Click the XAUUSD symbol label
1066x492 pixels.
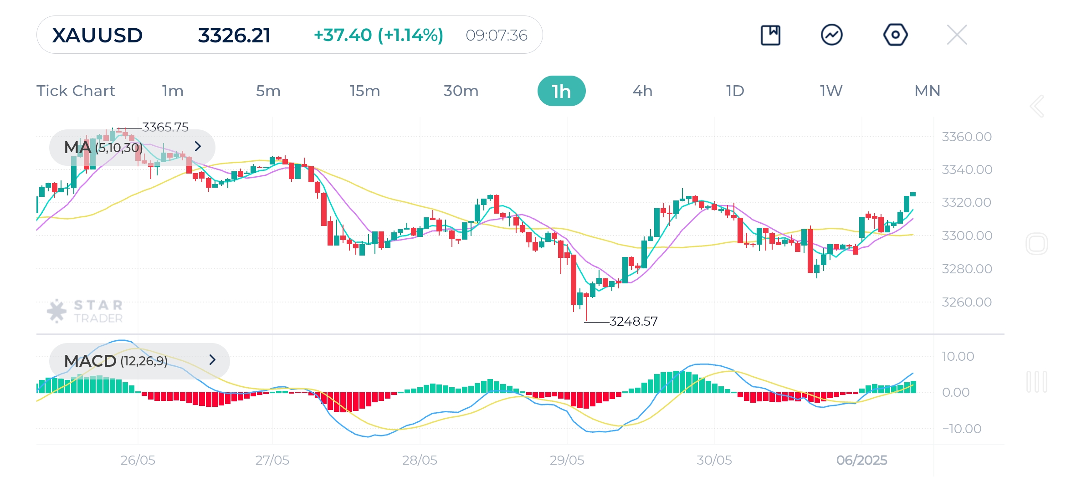pos(97,34)
